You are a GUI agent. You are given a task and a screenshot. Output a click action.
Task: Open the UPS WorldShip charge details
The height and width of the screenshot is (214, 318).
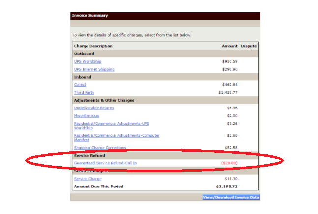87,61
